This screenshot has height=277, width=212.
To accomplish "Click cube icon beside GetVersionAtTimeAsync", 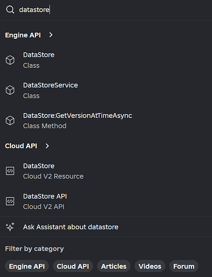I will (10, 121).
